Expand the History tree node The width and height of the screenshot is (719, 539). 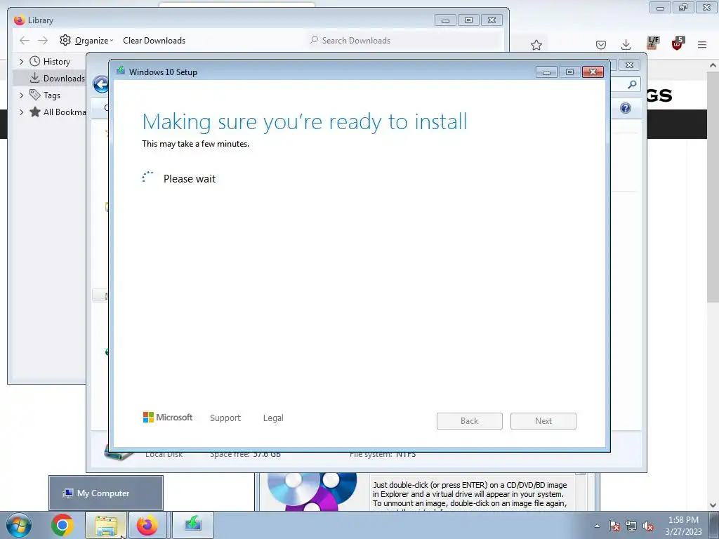21,62
